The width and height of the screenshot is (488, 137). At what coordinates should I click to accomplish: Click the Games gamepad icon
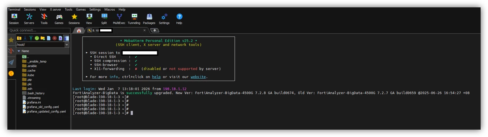coord(59,19)
